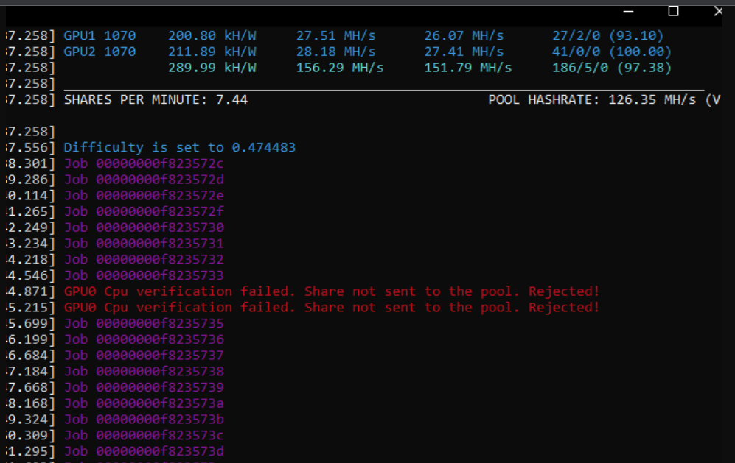Select the Difficulty is set line
Screen dimensions: 735x463
pyautogui.click(x=181, y=147)
